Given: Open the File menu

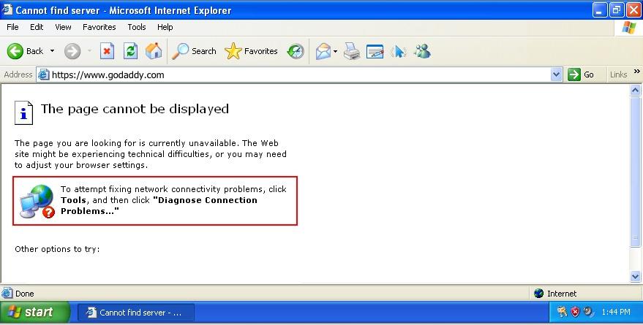Looking at the screenshot, I should 12,27.
